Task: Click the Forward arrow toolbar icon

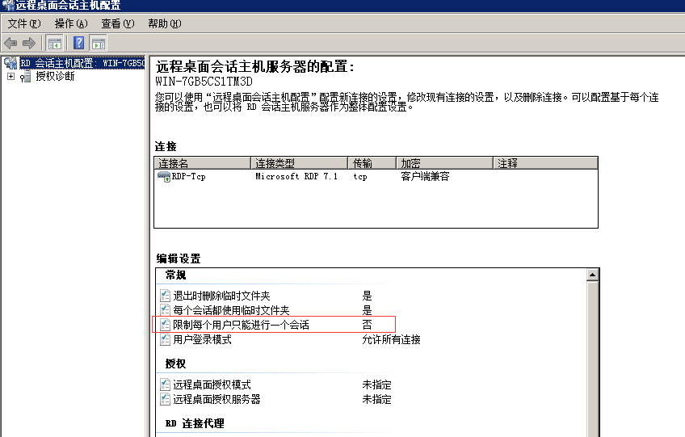Action: click(x=29, y=44)
